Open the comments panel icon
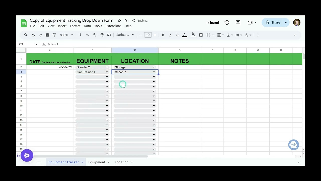The image size is (321, 181). coord(238,23)
